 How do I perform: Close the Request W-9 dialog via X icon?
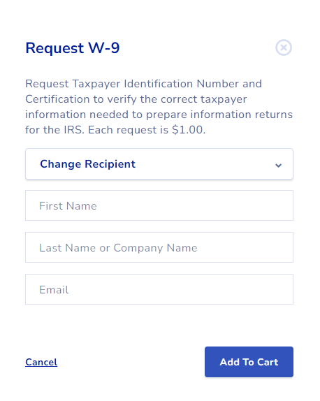coord(284,48)
